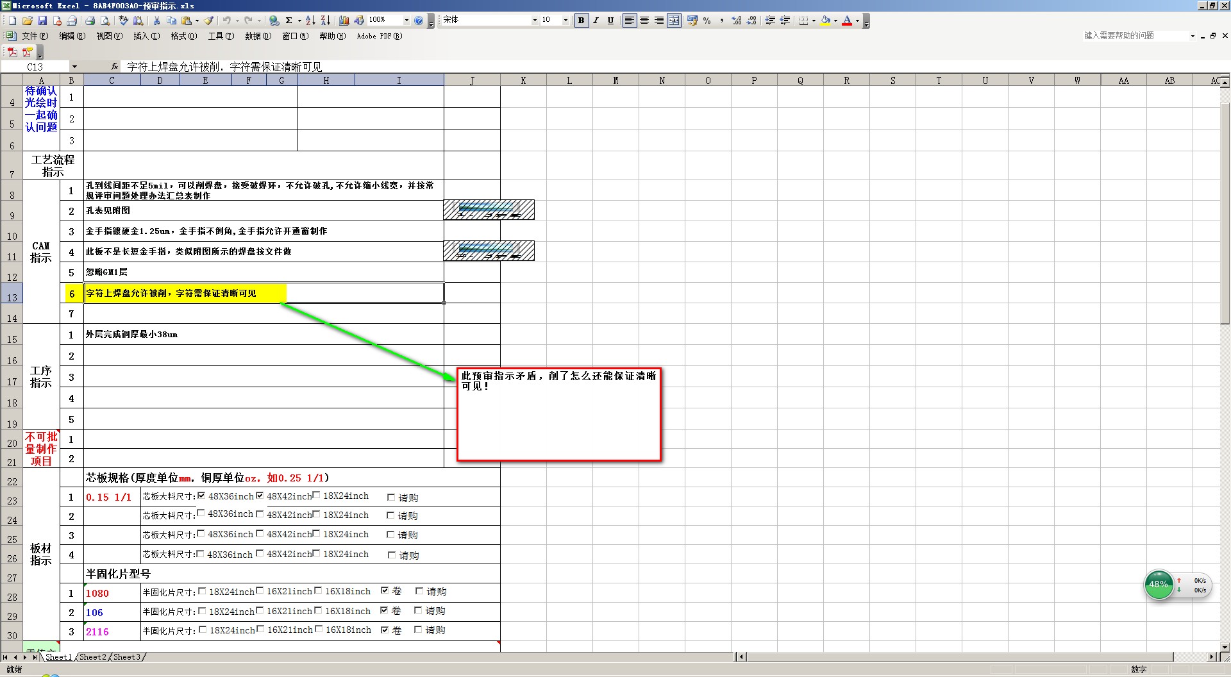Uncheck 48X36inch in the 0.15 1/1 row
The width and height of the screenshot is (1231, 677).
pyautogui.click(x=201, y=496)
